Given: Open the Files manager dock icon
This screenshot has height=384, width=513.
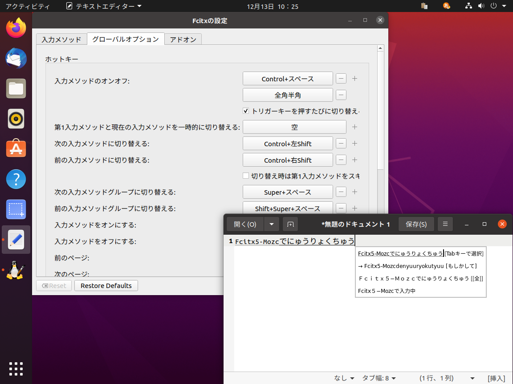Looking at the screenshot, I should tap(16, 88).
